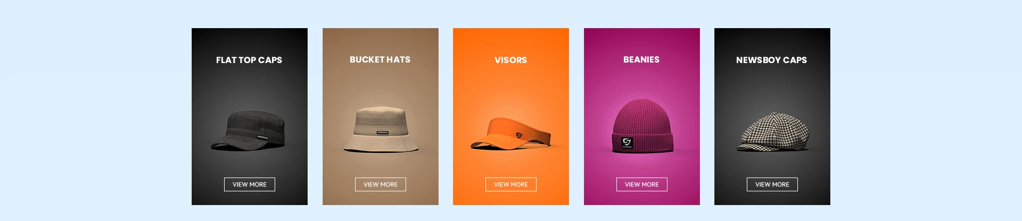Click View More under Flat Top Caps

click(x=250, y=184)
